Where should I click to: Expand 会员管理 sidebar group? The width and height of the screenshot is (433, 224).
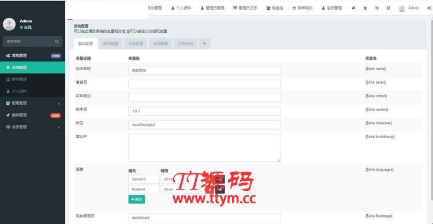[x=32, y=127]
